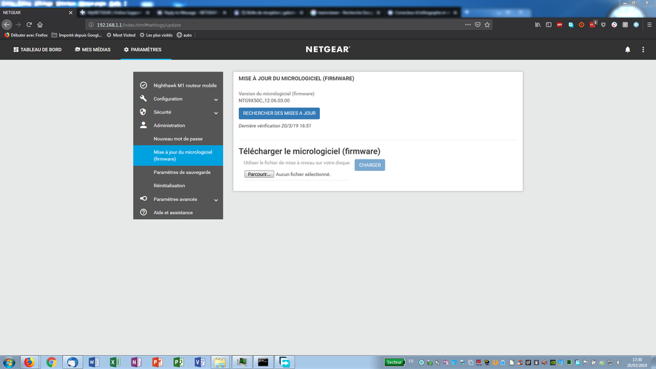656x369 pixels.
Task: Launch Firefox from the taskbar
Action: [30, 362]
